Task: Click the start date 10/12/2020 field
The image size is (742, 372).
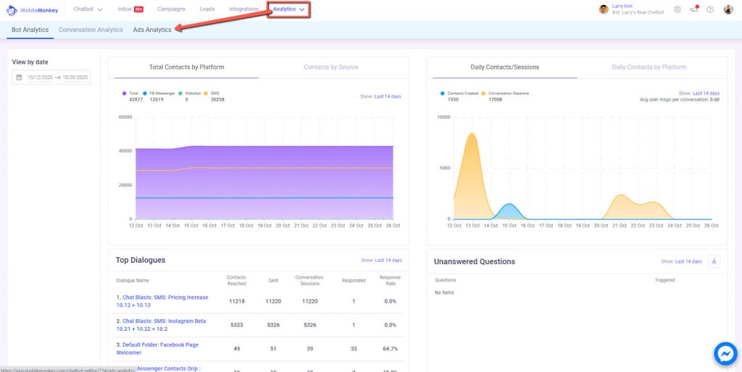Action: click(40, 77)
